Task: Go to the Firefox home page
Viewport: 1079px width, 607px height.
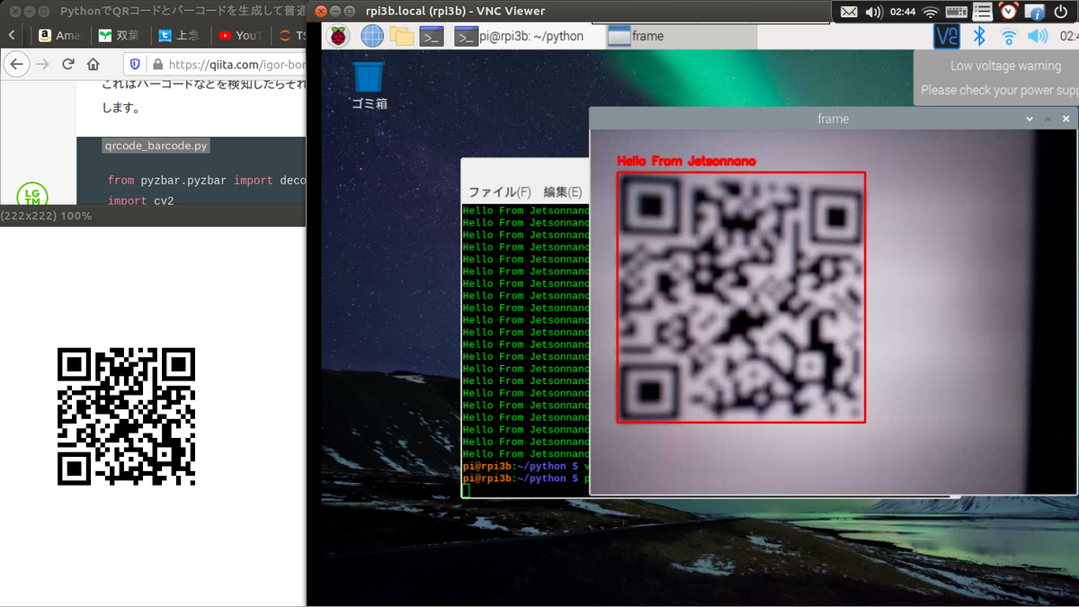Action: pos(94,64)
